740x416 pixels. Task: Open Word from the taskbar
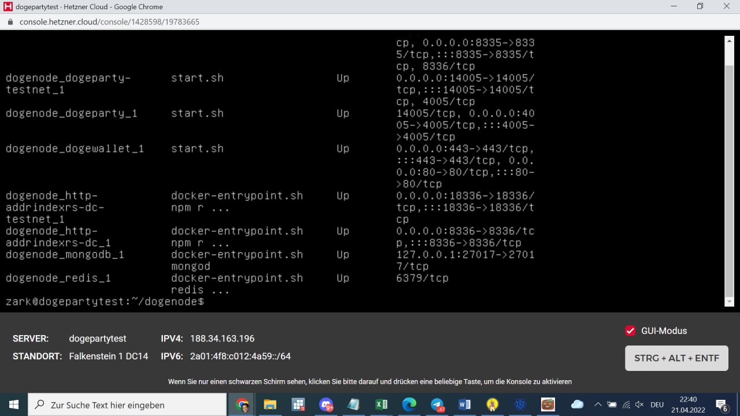tap(464, 404)
